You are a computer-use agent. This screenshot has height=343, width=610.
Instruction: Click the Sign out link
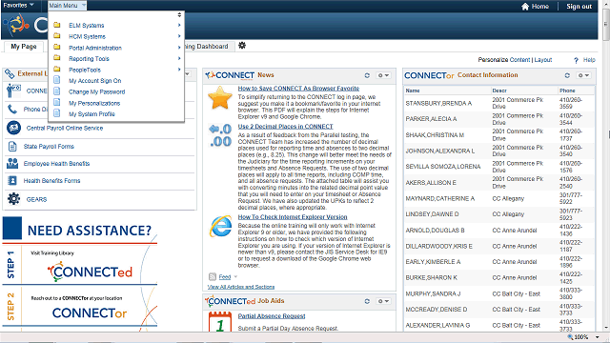[579, 7]
